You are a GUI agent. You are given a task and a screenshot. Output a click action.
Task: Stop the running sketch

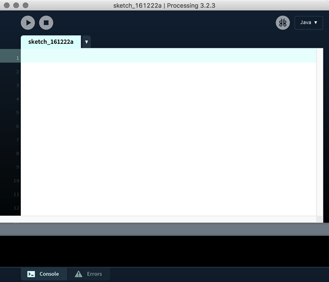pyautogui.click(x=46, y=22)
